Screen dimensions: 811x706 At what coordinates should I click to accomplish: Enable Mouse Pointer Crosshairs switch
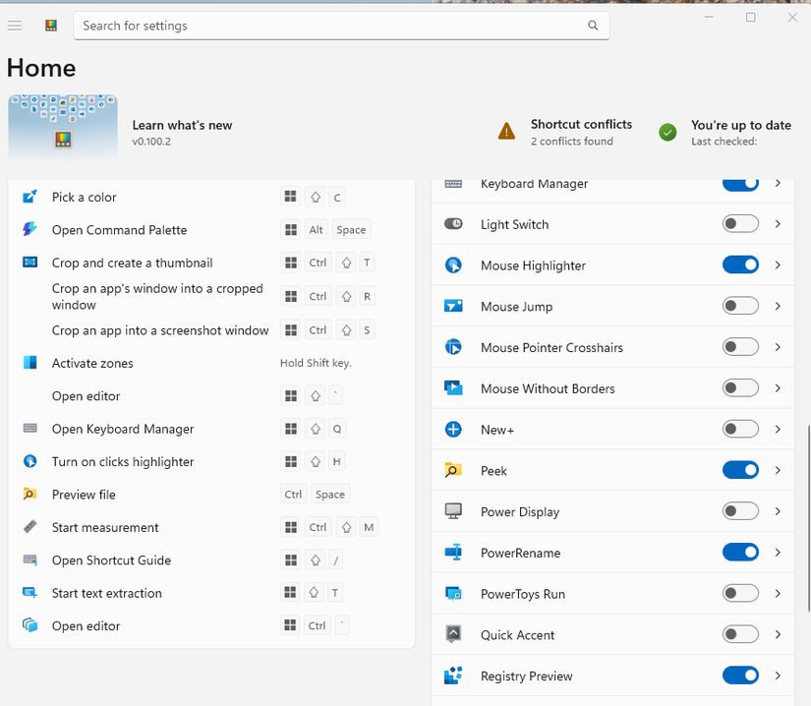point(740,346)
